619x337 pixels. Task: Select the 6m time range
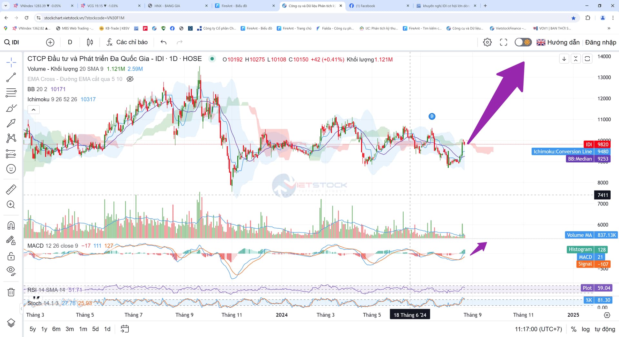56,329
